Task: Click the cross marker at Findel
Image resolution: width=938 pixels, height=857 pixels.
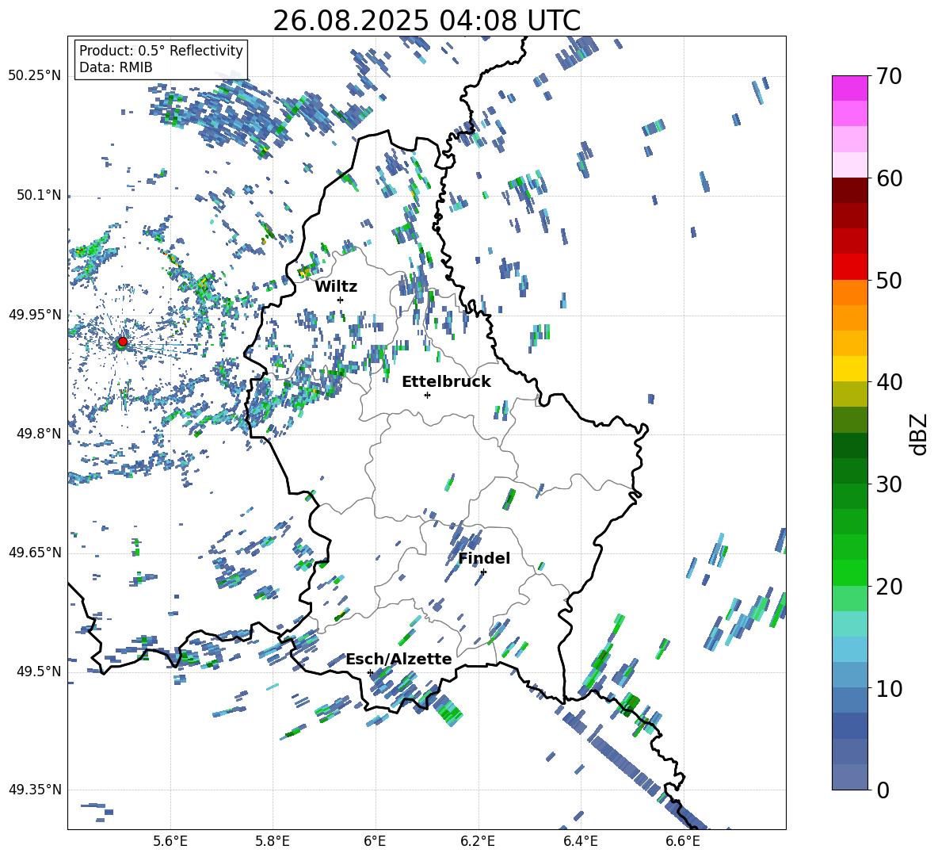Action: (x=483, y=572)
